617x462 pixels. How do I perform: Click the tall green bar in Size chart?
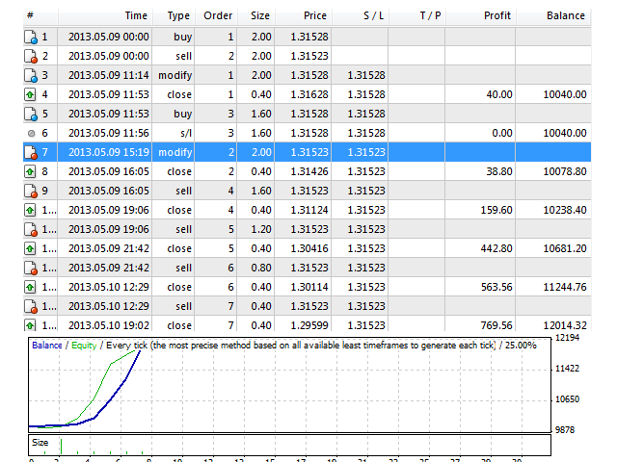pyautogui.click(x=61, y=447)
